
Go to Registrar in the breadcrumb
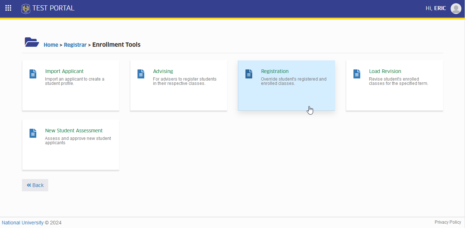pyautogui.click(x=75, y=45)
